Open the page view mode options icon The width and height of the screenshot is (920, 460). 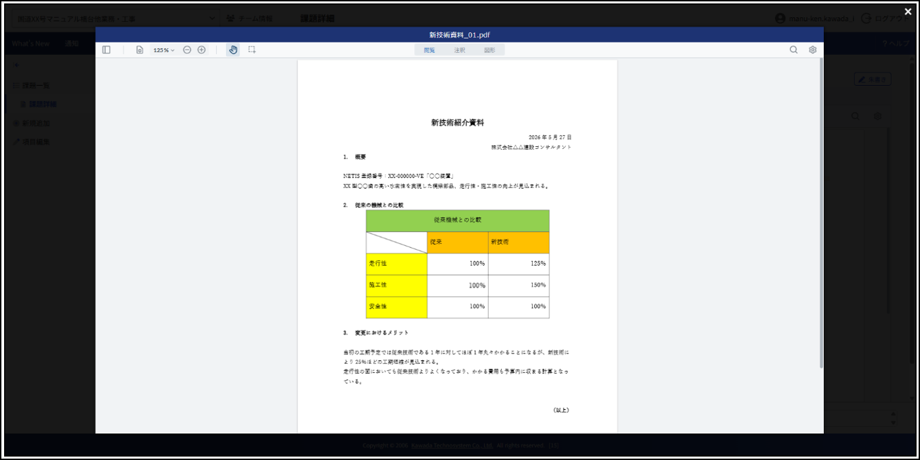click(x=139, y=50)
